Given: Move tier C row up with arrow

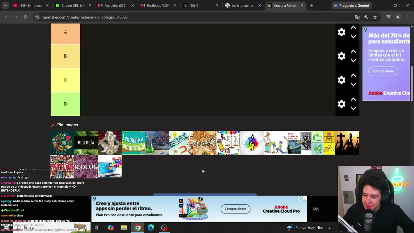Looking at the screenshot, I should pos(353,75).
